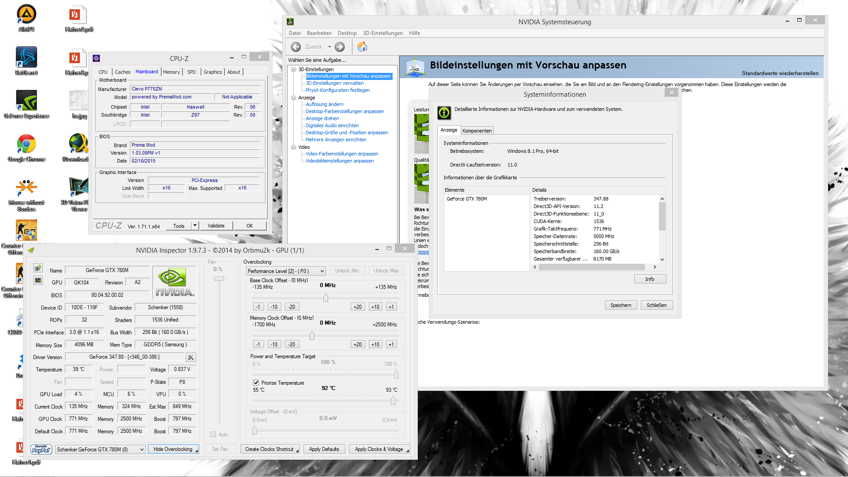Click the CPU-Z title bar icon
The height and width of the screenshot is (477, 848).
coord(96,58)
